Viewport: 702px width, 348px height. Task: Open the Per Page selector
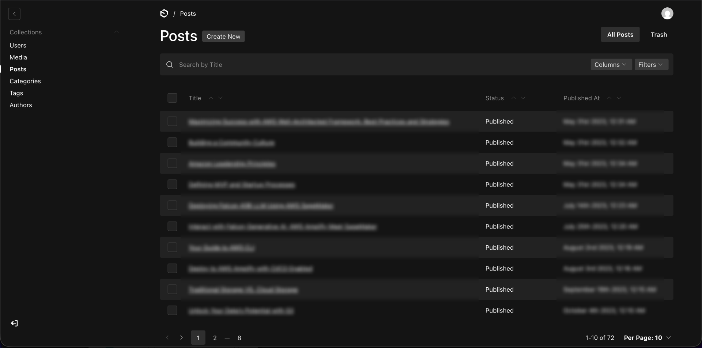(x=647, y=338)
